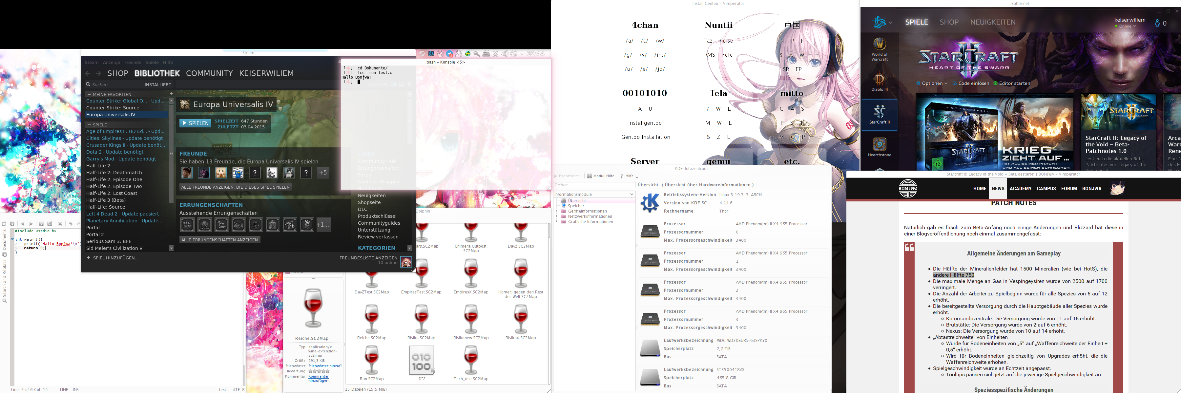Expand hidden system tray icons arrow
The width and height of the screenshot is (1181, 393).
pyautogui.click(x=522, y=54)
